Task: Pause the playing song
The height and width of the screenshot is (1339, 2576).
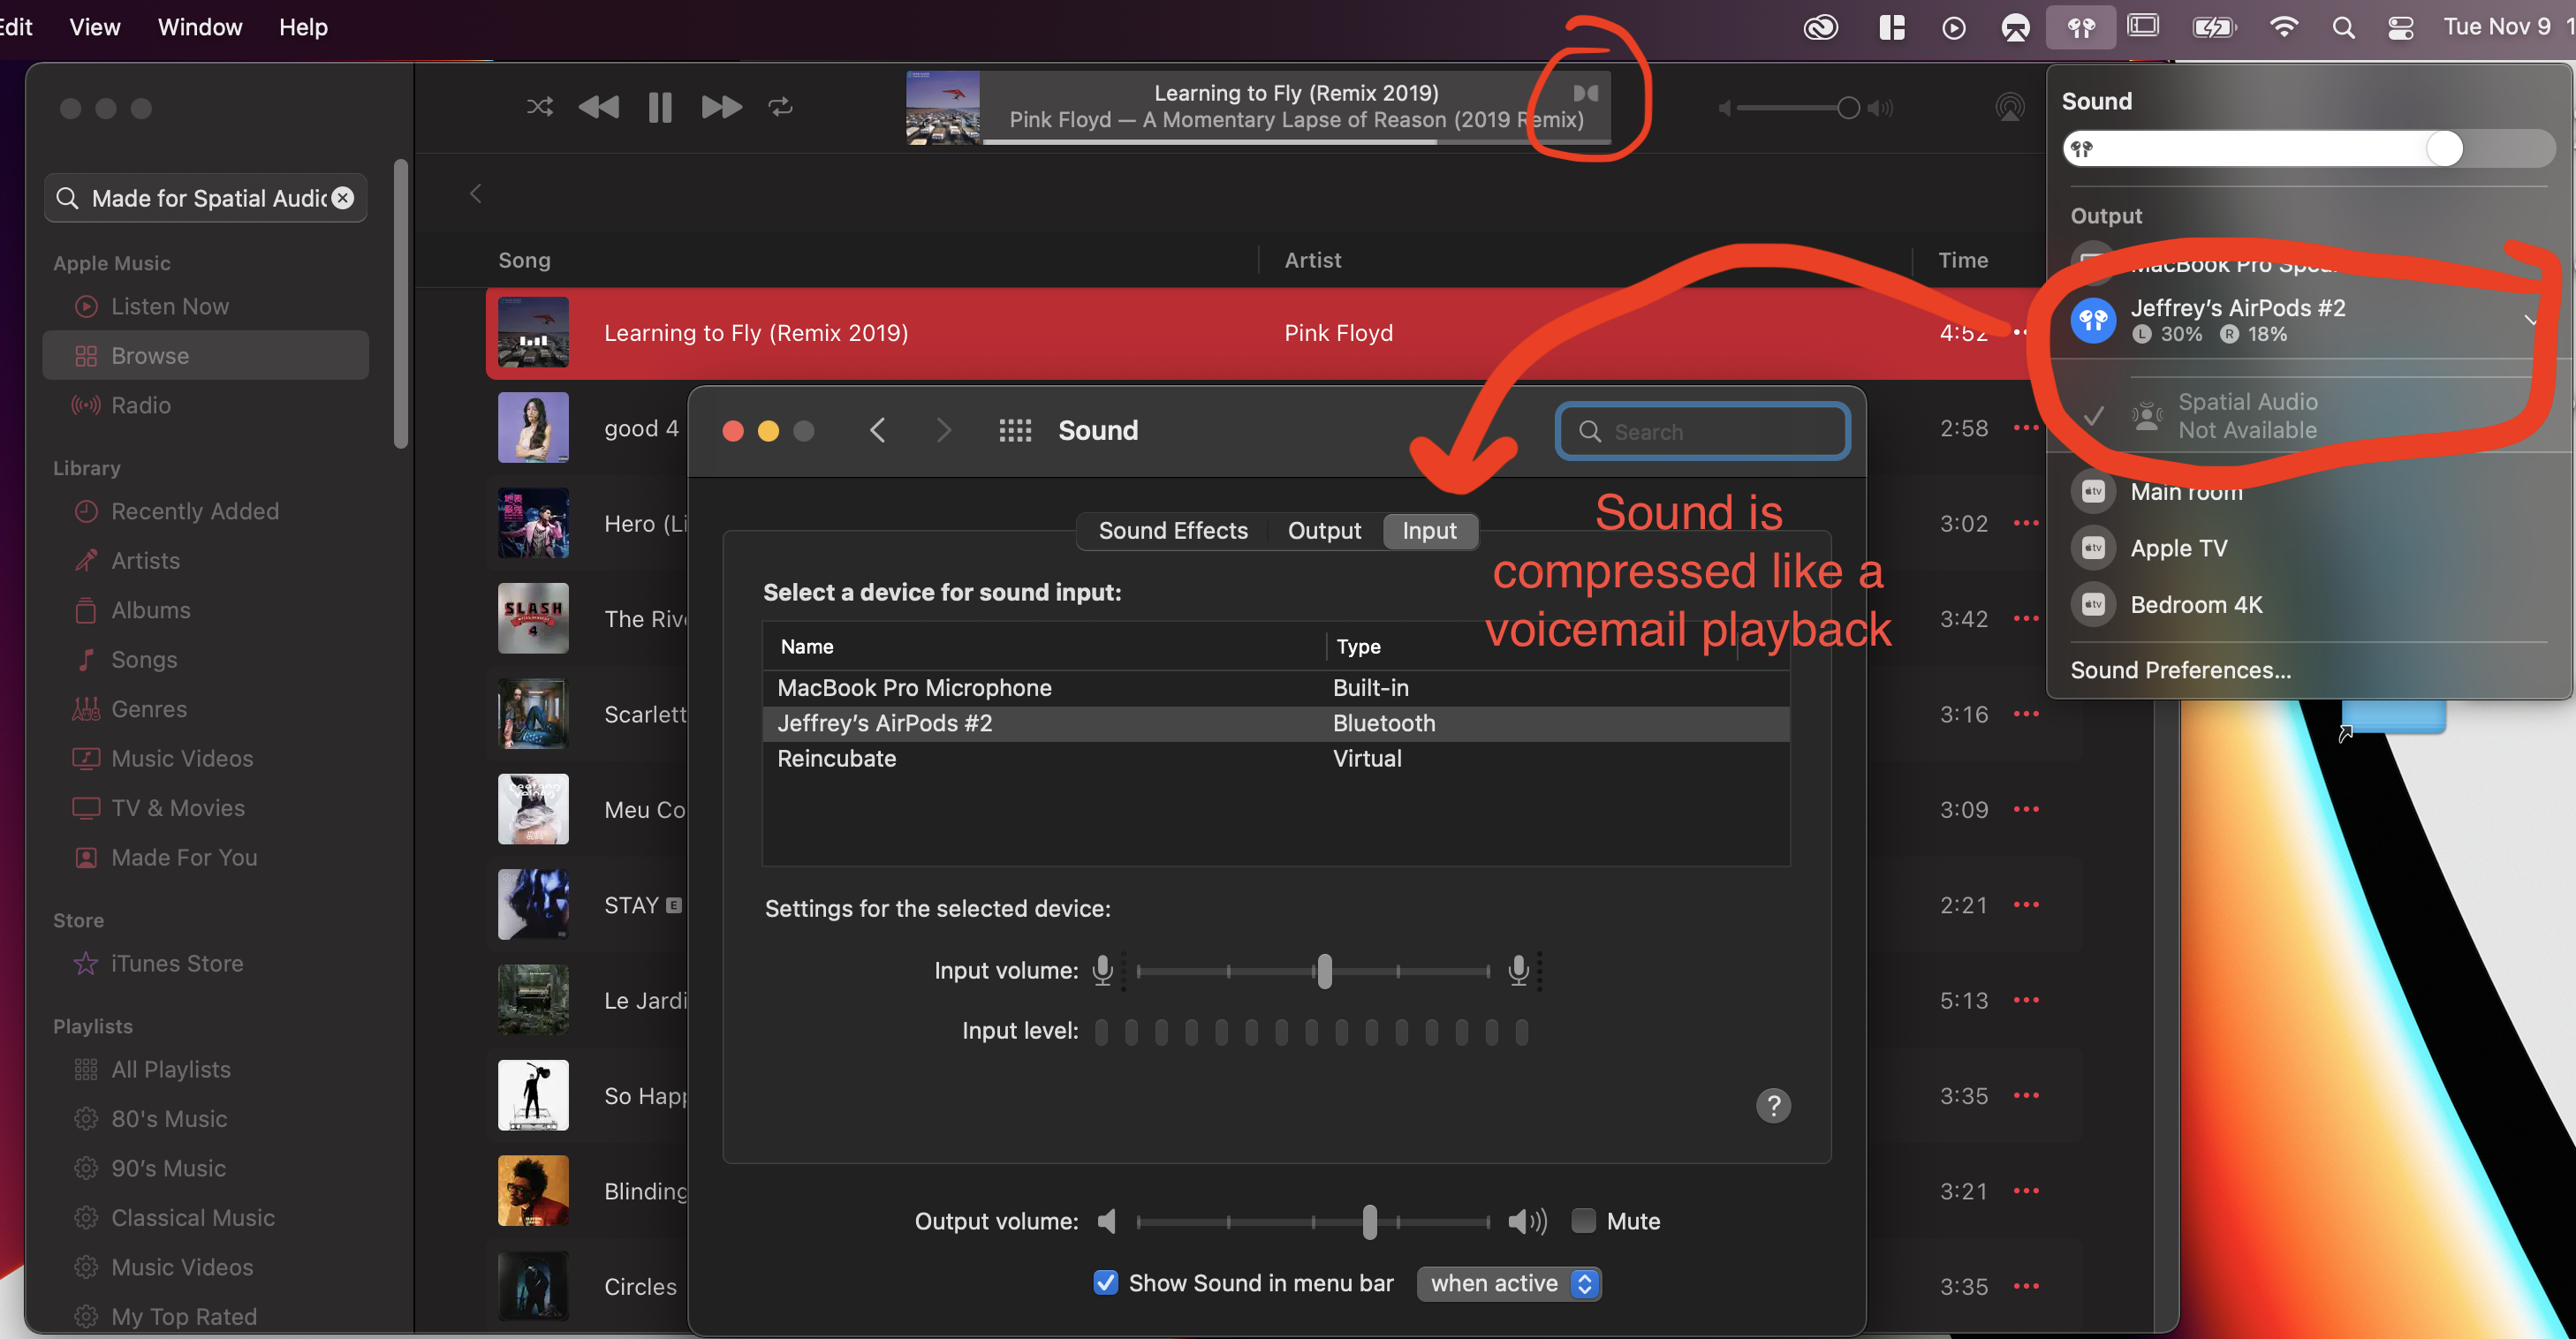Action: coord(660,106)
